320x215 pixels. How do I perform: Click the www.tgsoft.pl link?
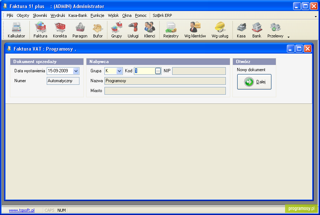point(22,210)
